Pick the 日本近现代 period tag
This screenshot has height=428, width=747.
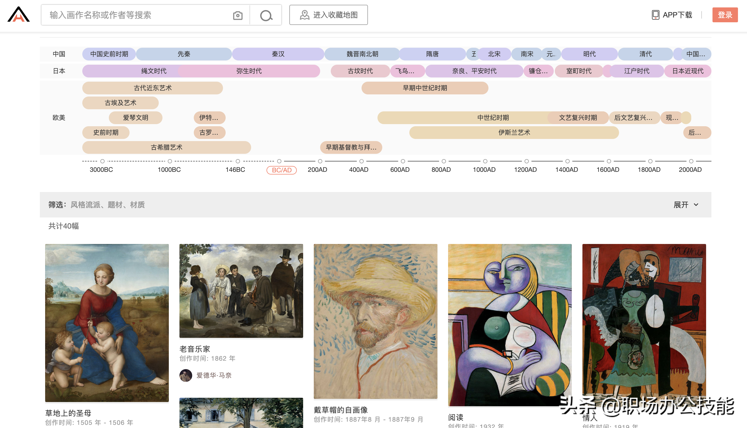pos(688,71)
